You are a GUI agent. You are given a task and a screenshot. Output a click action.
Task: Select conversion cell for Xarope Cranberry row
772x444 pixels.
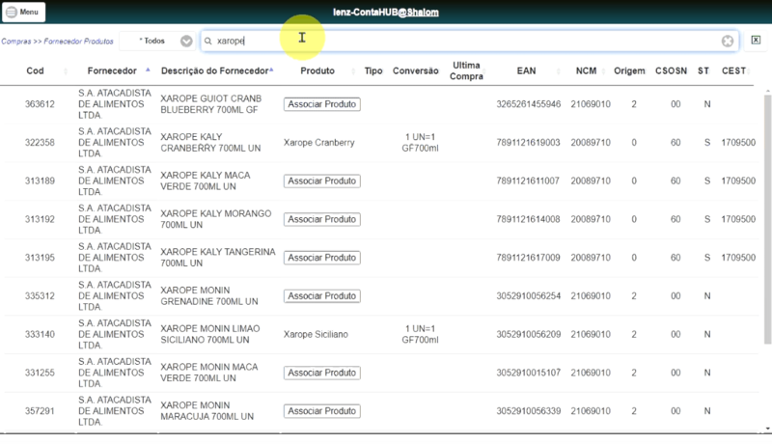pos(420,143)
